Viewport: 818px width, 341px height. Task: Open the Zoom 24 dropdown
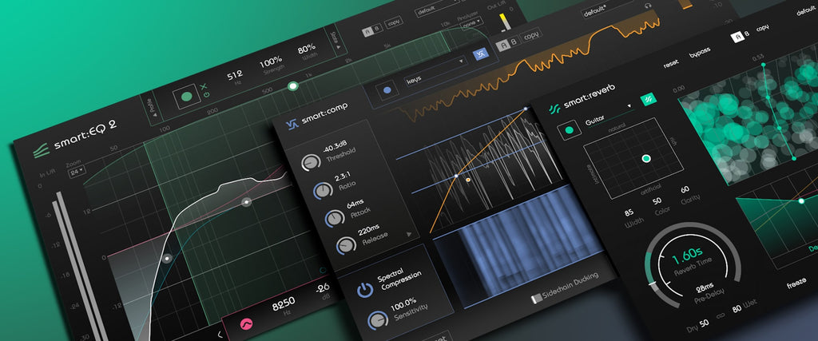pos(76,169)
